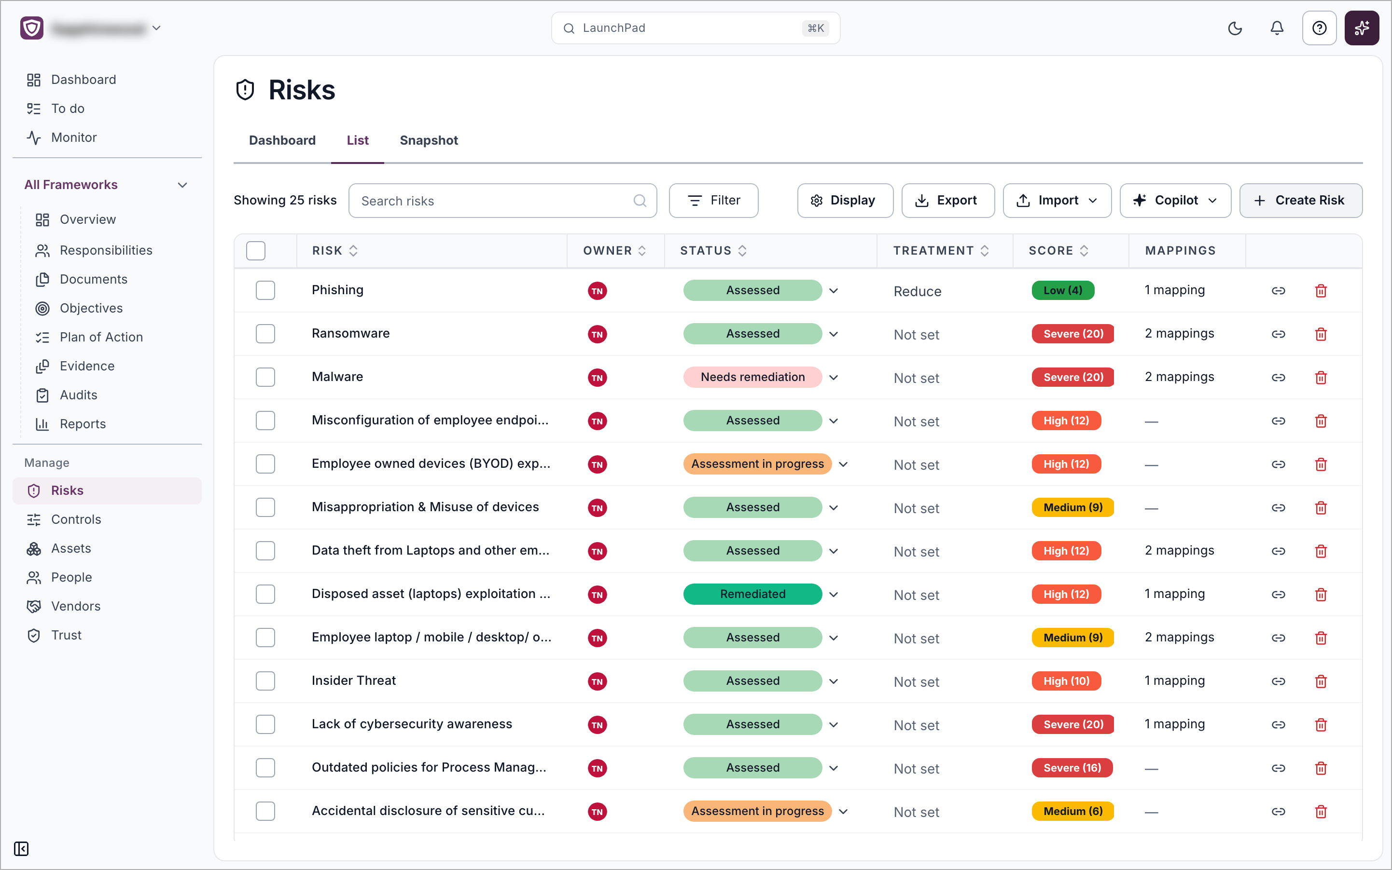Expand the Copilot dropdown button
1392x870 pixels.
coord(1175,200)
